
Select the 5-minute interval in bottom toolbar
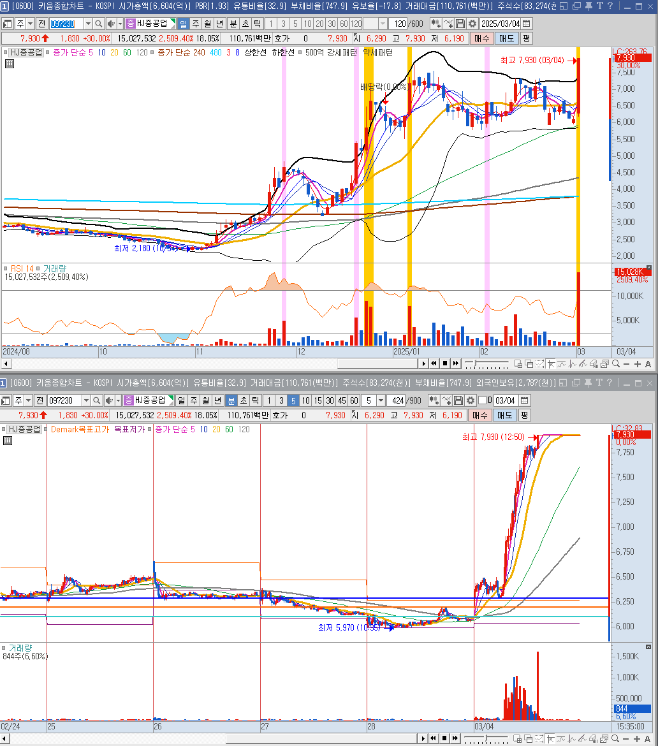coord(293,400)
